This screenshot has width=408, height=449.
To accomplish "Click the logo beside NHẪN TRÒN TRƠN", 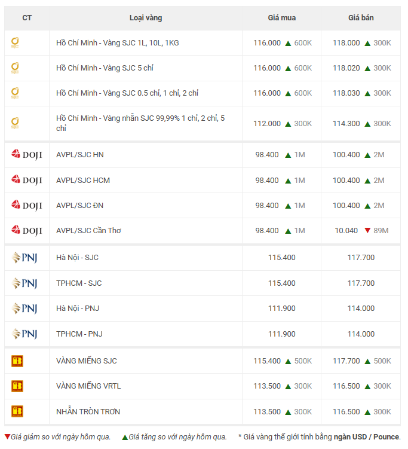I will [17, 411].
